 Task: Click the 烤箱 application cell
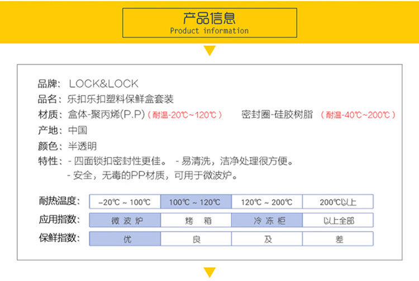(196, 220)
